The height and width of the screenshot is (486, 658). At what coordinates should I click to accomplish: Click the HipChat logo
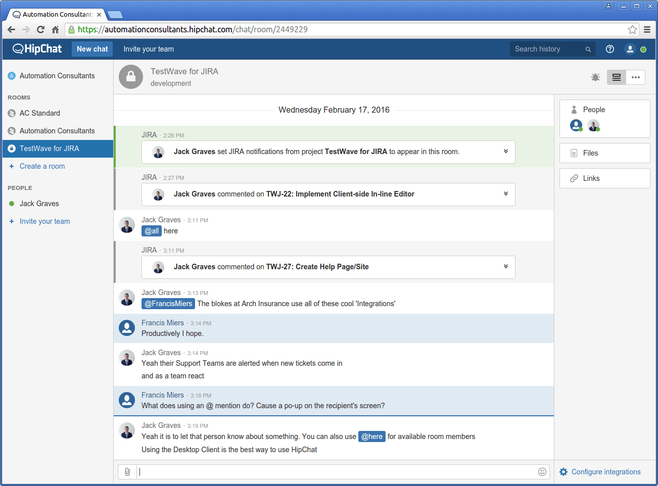[37, 49]
